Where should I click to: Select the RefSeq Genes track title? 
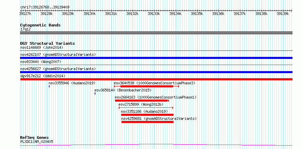pyautogui.click(x=35, y=138)
